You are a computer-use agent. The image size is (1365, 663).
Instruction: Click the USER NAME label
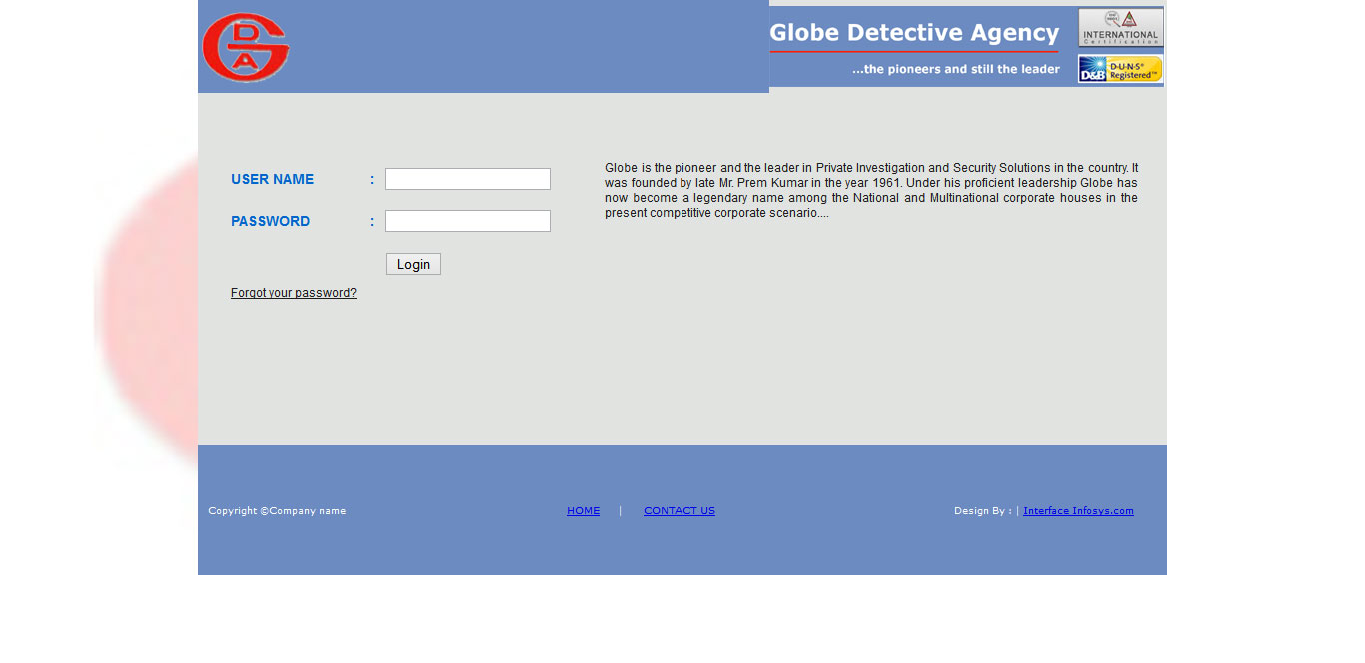[272, 180]
